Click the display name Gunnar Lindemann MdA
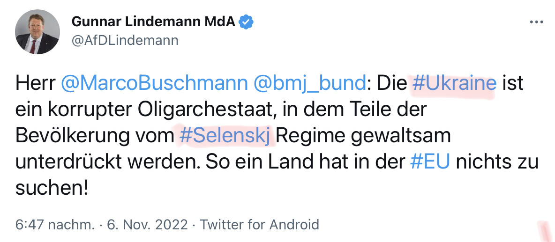This screenshot has width=555, height=242. [x=153, y=22]
